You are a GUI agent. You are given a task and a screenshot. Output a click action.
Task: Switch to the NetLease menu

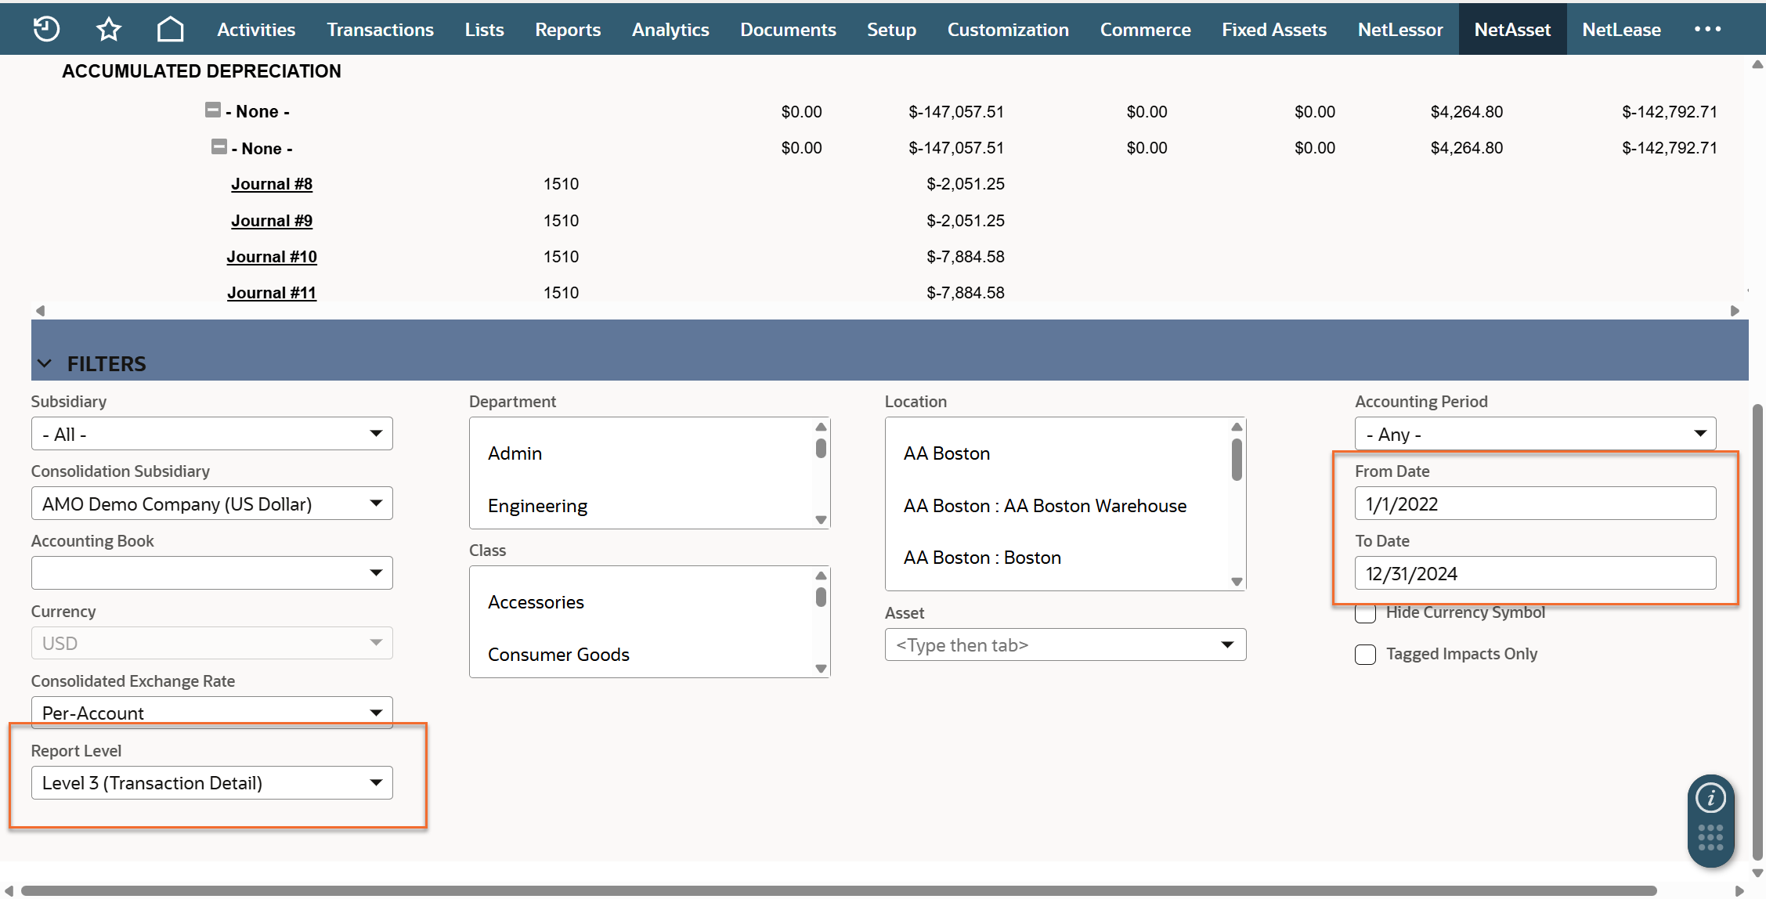point(1620,29)
